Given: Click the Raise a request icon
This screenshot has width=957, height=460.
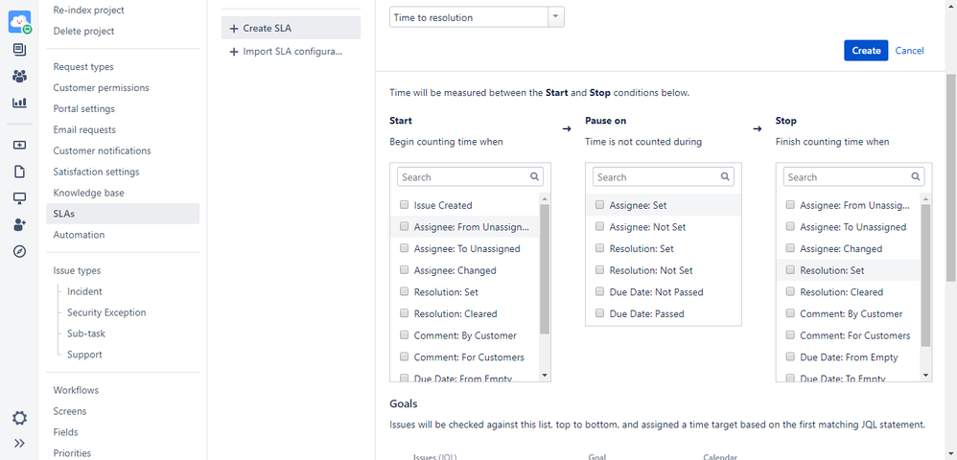Looking at the screenshot, I should tap(19, 146).
